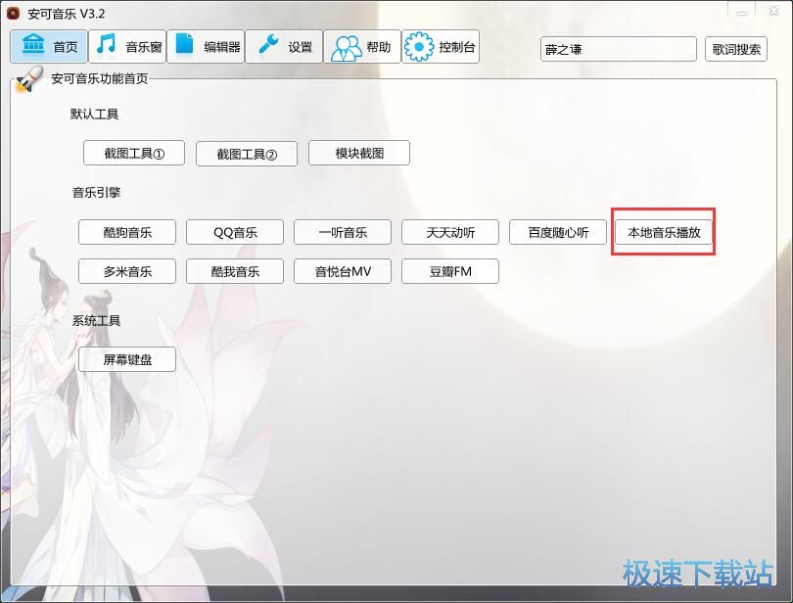Click the 歌词搜索 button

point(736,49)
